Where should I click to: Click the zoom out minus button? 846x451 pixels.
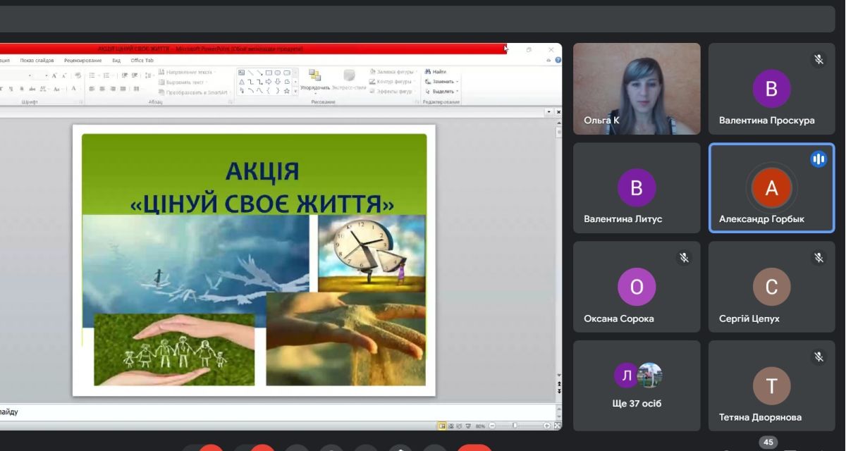[493, 426]
